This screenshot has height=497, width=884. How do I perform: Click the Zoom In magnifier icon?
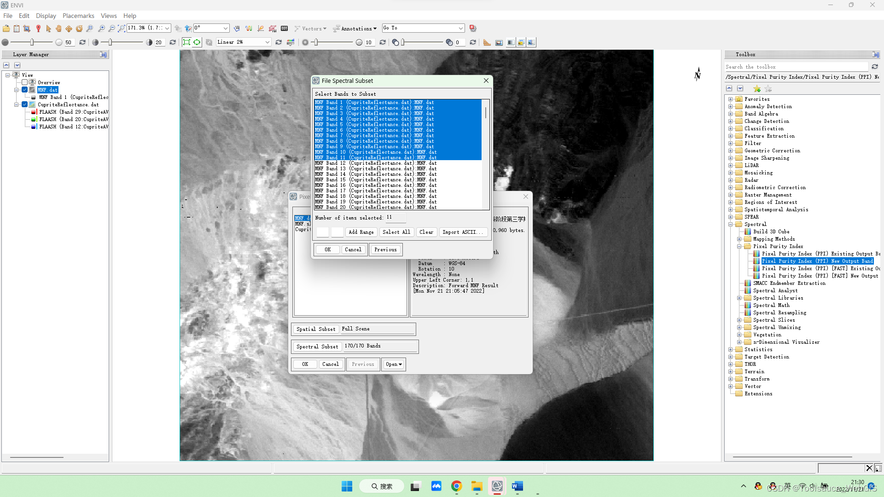pos(101,29)
